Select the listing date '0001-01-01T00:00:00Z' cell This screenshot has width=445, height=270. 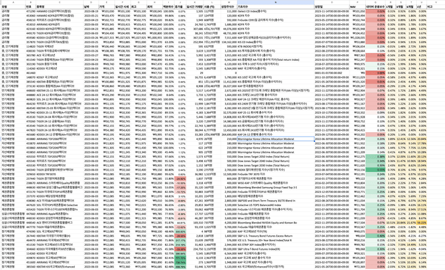coord(332,73)
